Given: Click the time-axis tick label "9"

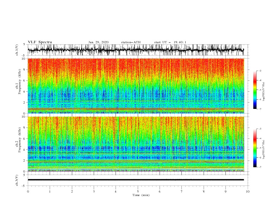Looking at the screenshot, I should coord(225,191).
